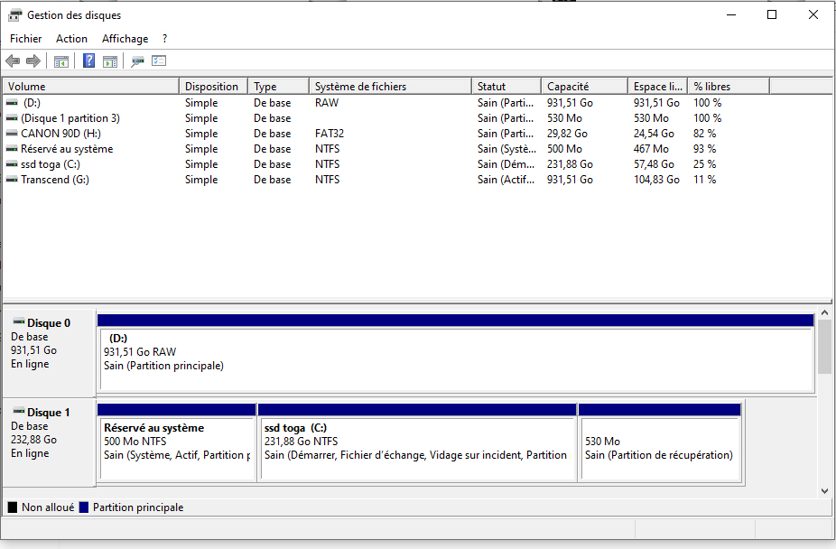Viewport: 836px width, 549px height.
Task: Click the 24,54 Go free space cell
Action: point(655,134)
